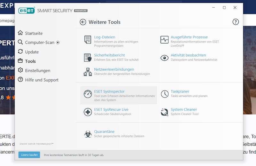Open the Netzwerkverbindungen link
Image resolution: width=256 pixels, height=166 pixels.
pyautogui.click(x=114, y=69)
